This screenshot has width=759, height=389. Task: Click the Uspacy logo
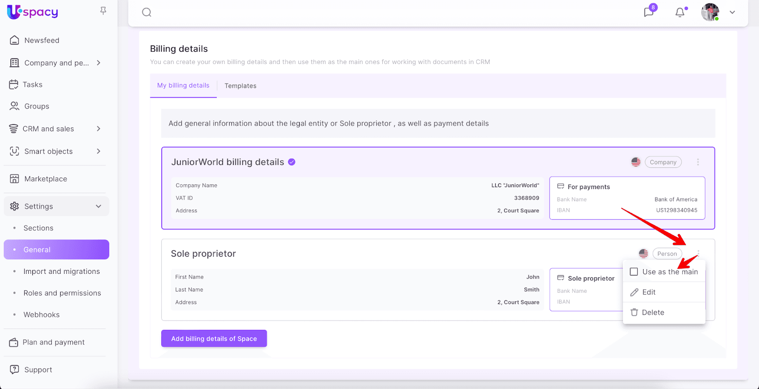pyautogui.click(x=33, y=12)
